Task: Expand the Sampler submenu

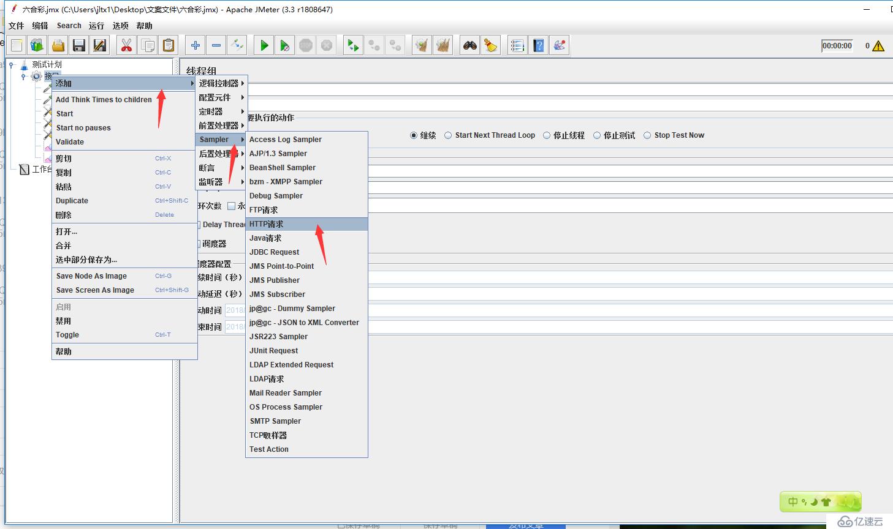Action: 221,140
